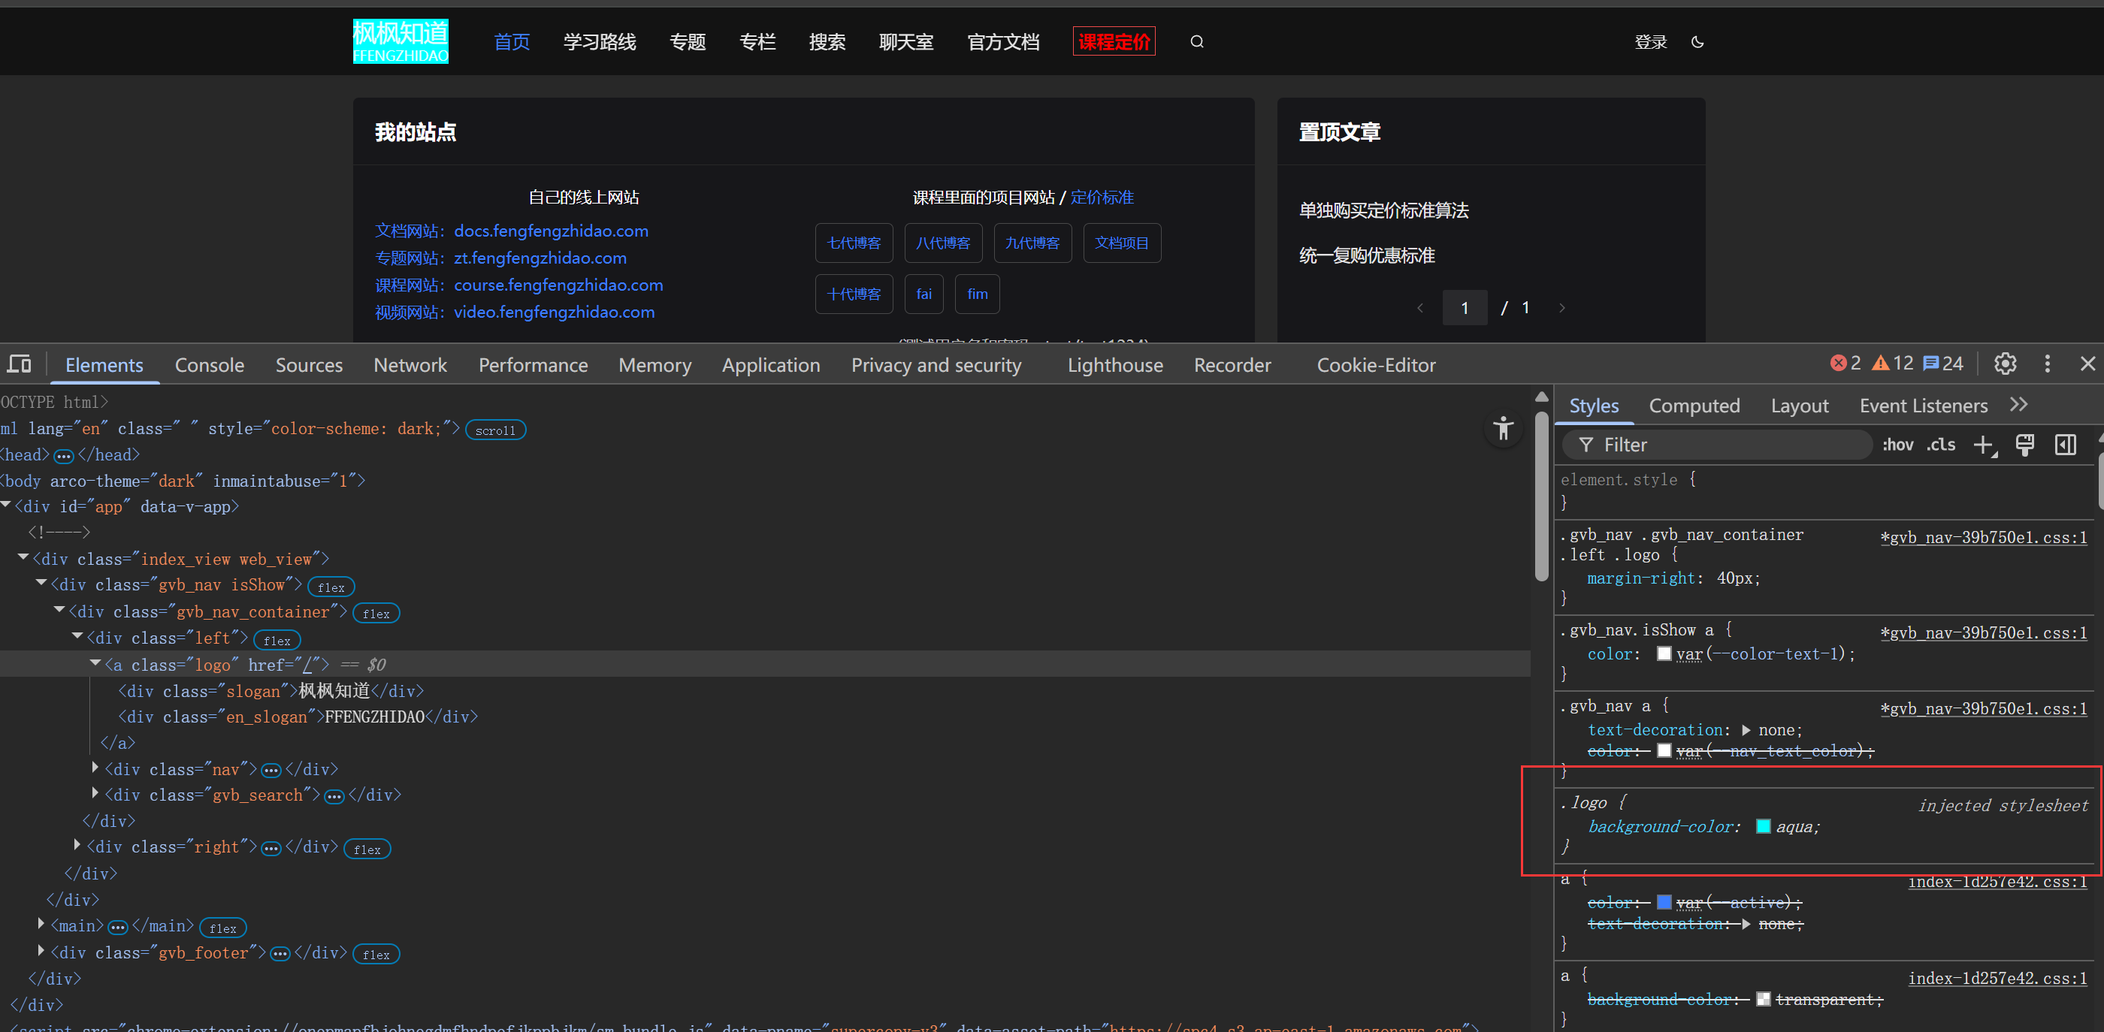Toggle dark mode moon icon
The image size is (2104, 1032).
[x=1697, y=41]
